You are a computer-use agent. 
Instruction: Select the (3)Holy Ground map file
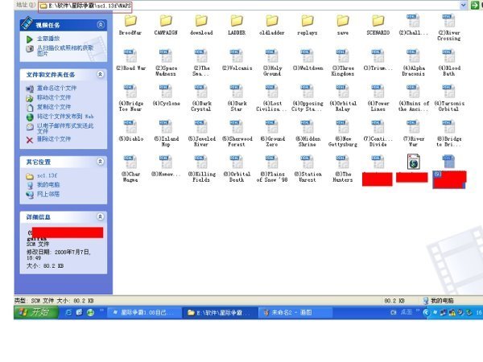tap(272, 63)
